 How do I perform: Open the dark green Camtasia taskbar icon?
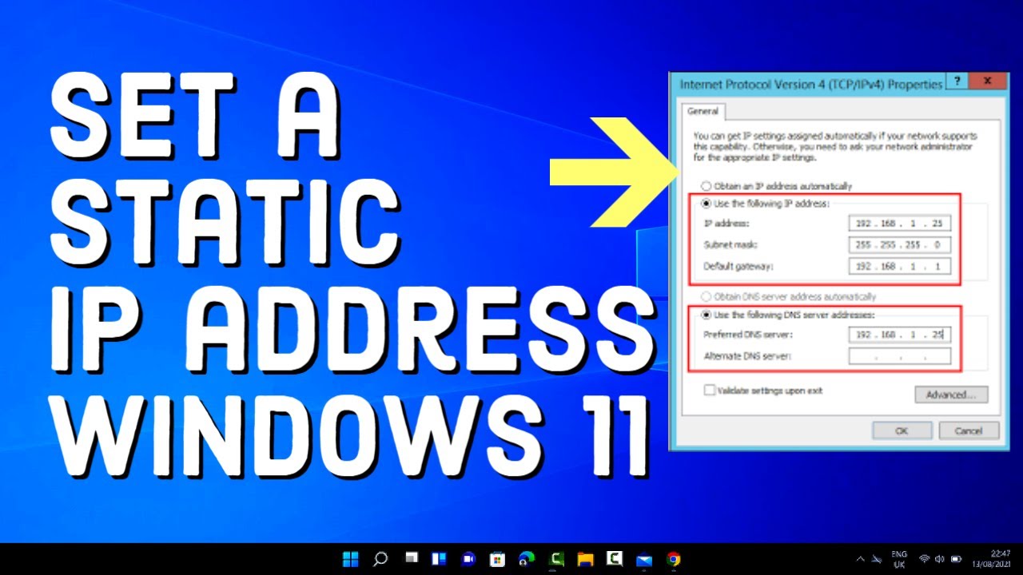[556, 559]
